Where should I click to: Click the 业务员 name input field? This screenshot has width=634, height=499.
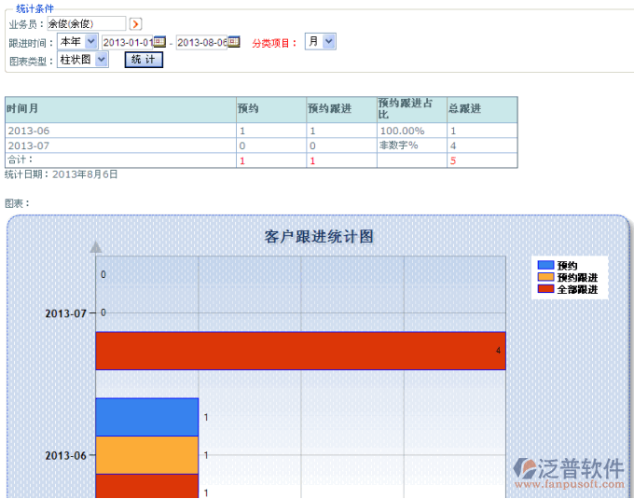point(86,23)
